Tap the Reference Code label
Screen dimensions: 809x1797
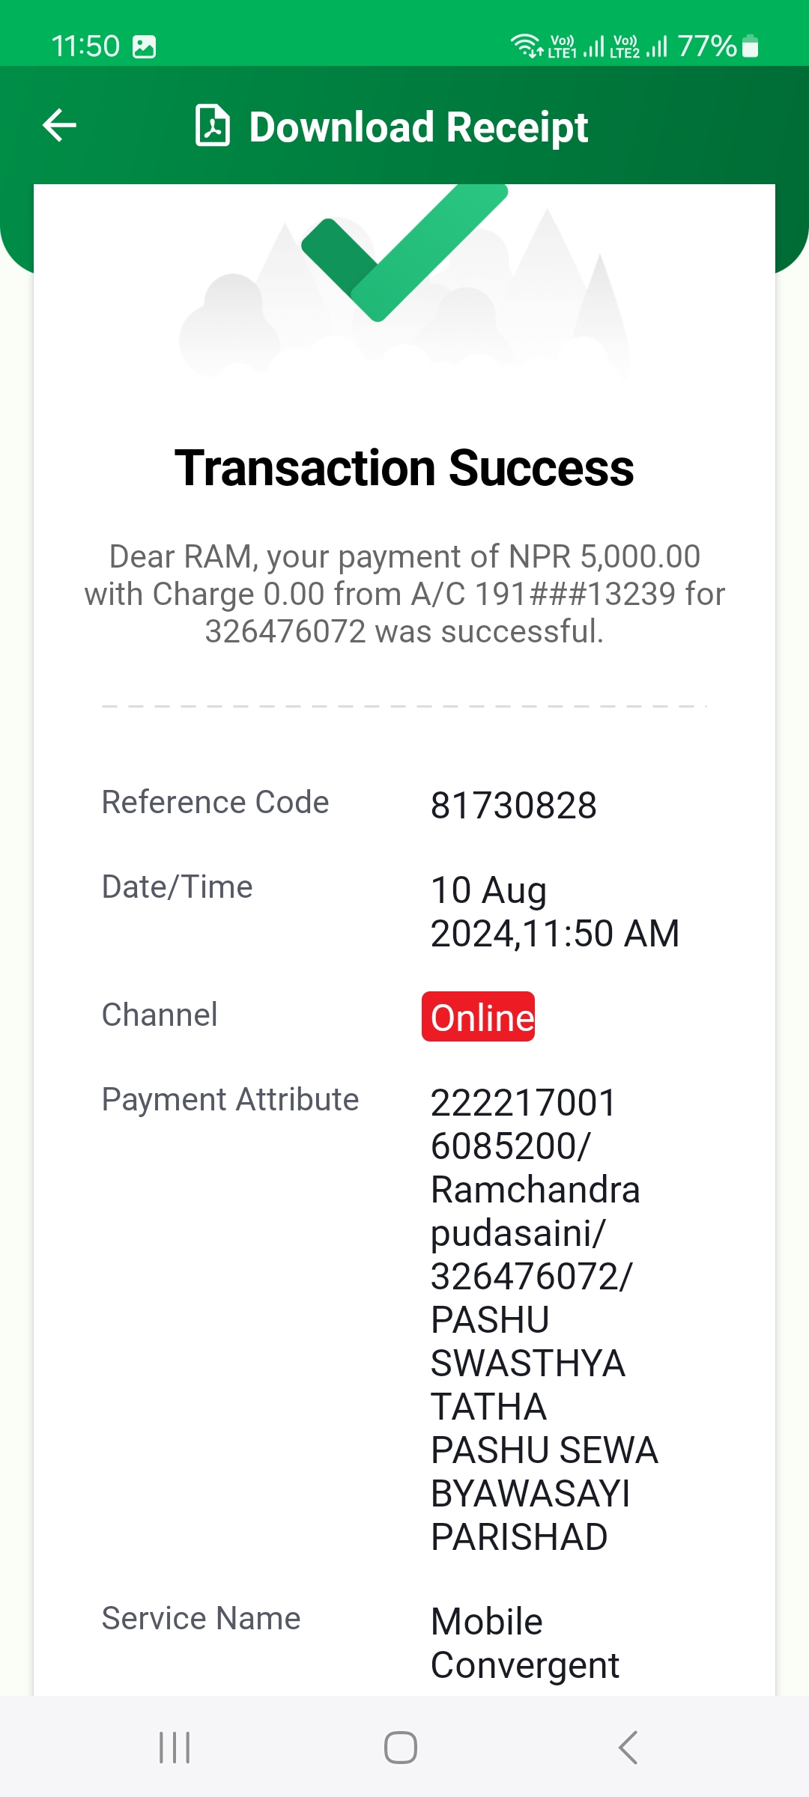215,803
